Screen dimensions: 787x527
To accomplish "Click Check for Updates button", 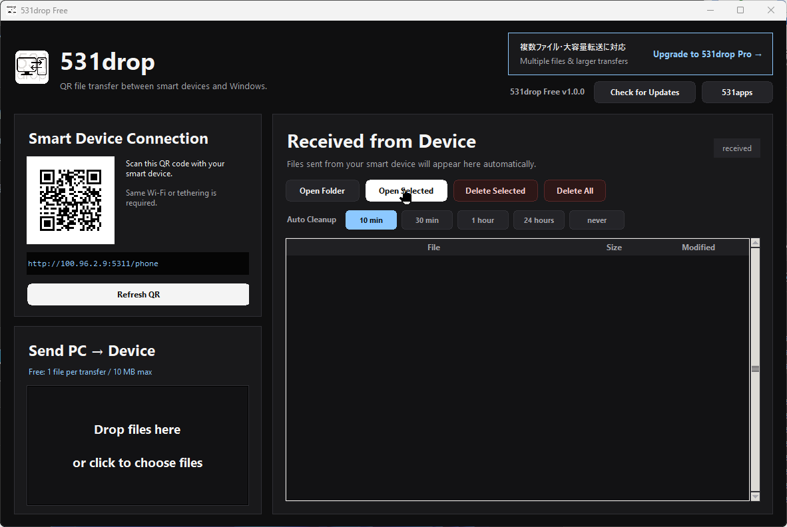I will pyautogui.click(x=645, y=92).
